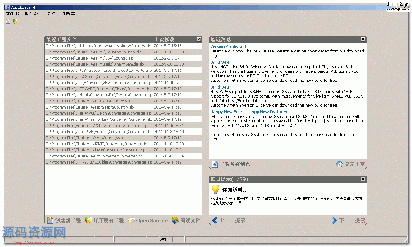Click the Build 343 headline
This screenshot has height=247, width=412.
click(x=220, y=87)
